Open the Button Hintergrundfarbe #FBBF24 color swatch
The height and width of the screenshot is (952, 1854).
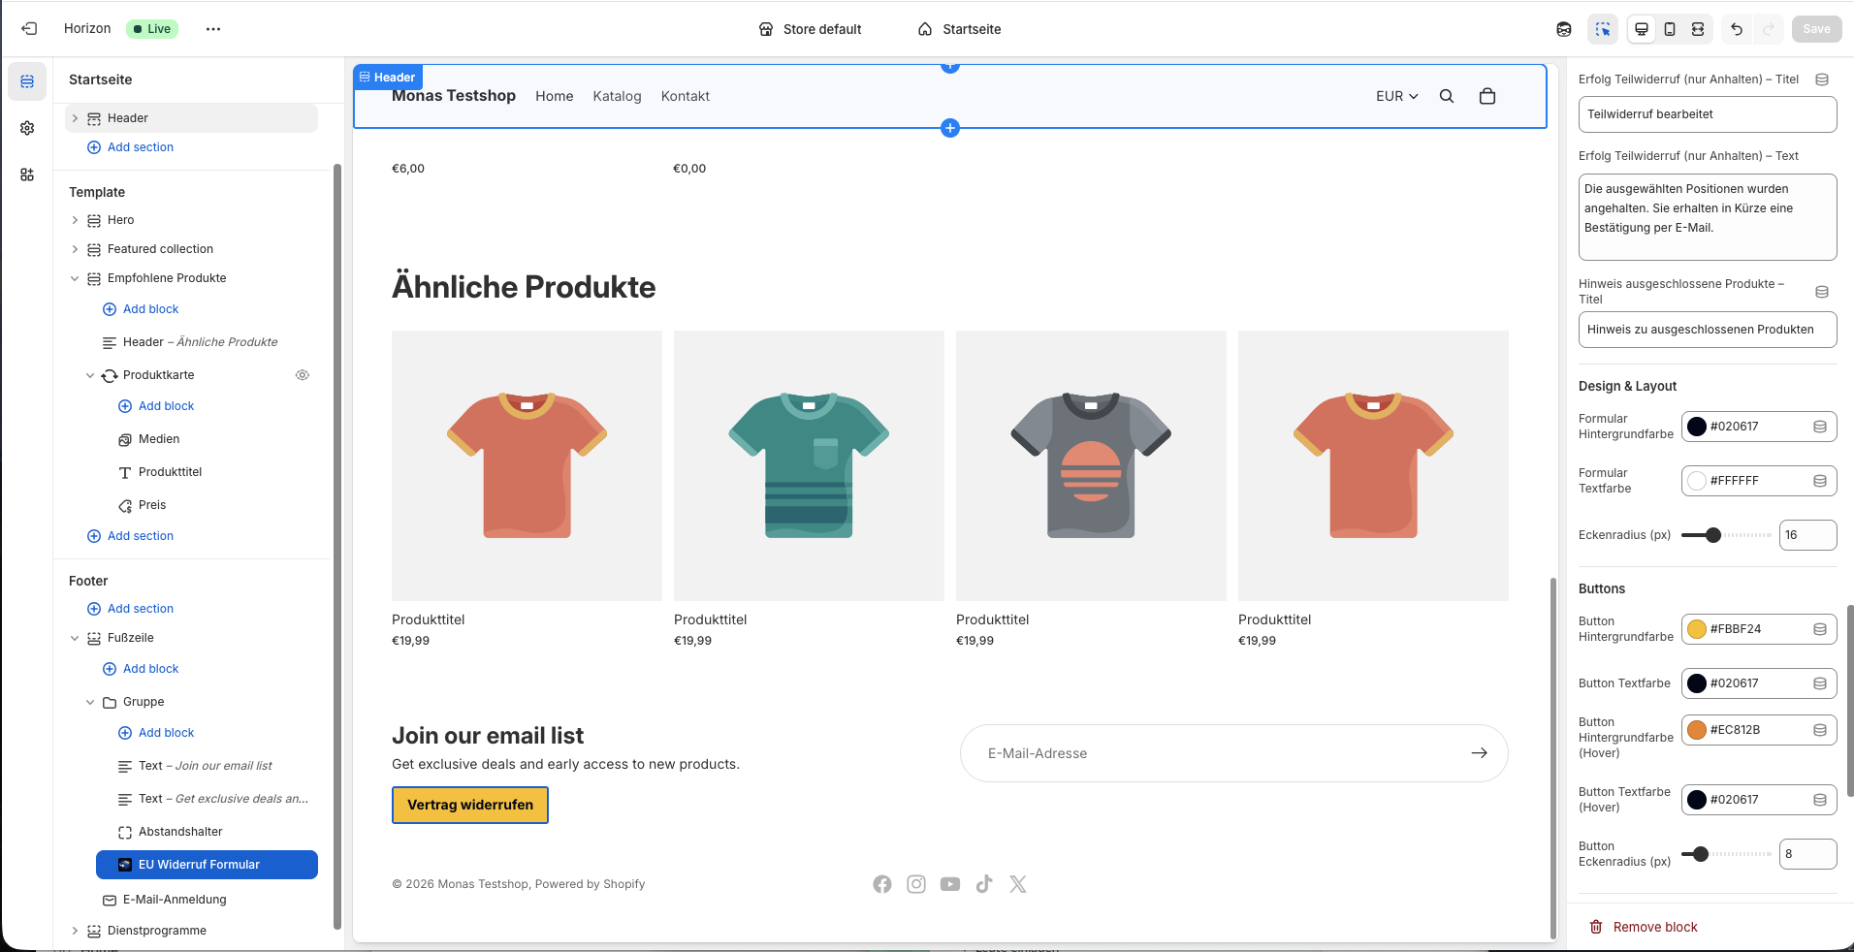click(1697, 629)
